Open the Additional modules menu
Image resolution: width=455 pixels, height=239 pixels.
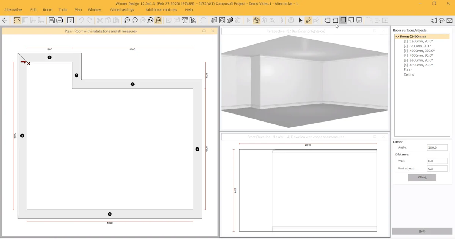[161, 10]
